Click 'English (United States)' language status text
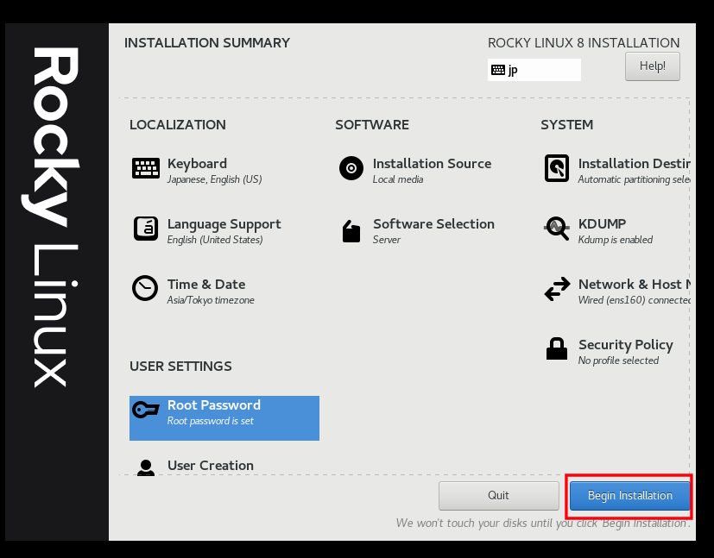 click(215, 240)
